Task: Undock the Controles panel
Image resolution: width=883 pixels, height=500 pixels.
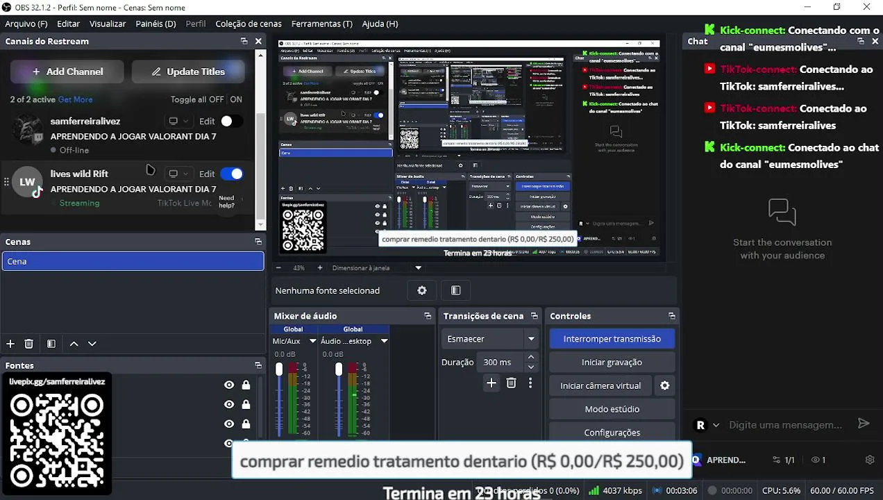Action: point(671,316)
